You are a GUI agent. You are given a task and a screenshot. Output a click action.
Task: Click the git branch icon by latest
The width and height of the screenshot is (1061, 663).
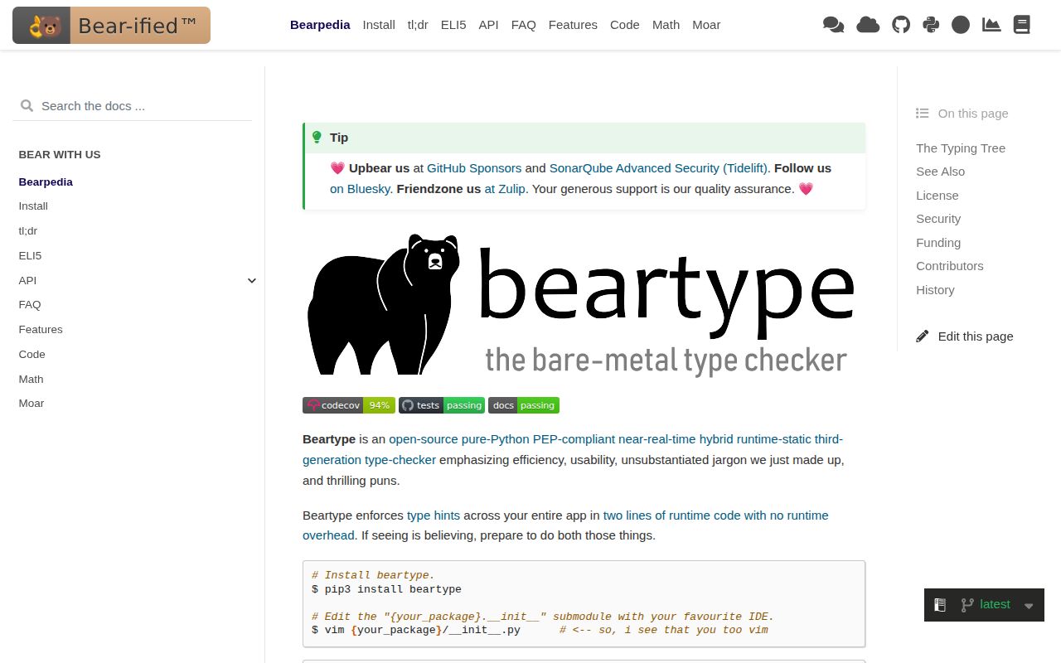[967, 605]
